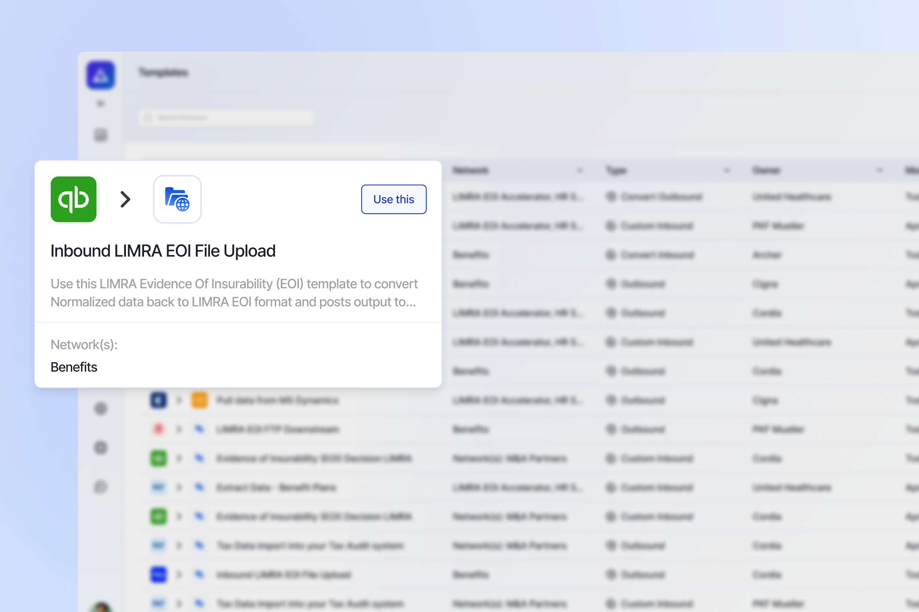Click the sidebar expand arrow below logo

(x=101, y=103)
